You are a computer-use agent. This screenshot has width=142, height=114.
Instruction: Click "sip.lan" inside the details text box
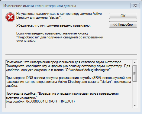tap(106, 82)
